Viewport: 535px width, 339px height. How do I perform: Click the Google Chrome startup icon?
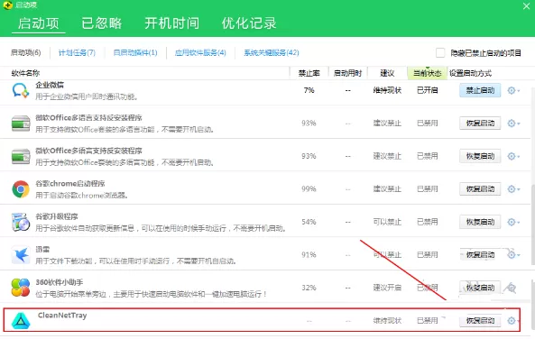21,189
